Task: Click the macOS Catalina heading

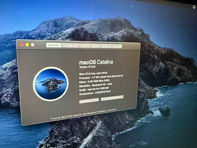Action: (96, 62)
